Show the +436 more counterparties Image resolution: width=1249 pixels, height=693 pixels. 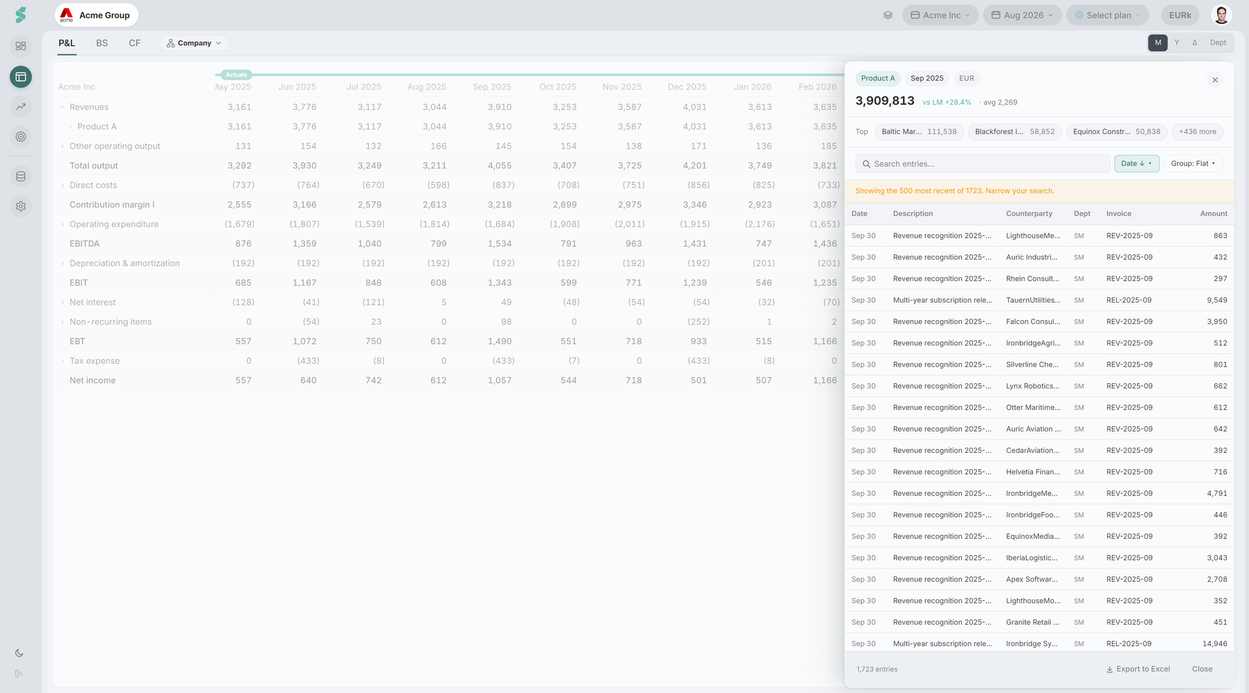click(x=1197, y=132)
